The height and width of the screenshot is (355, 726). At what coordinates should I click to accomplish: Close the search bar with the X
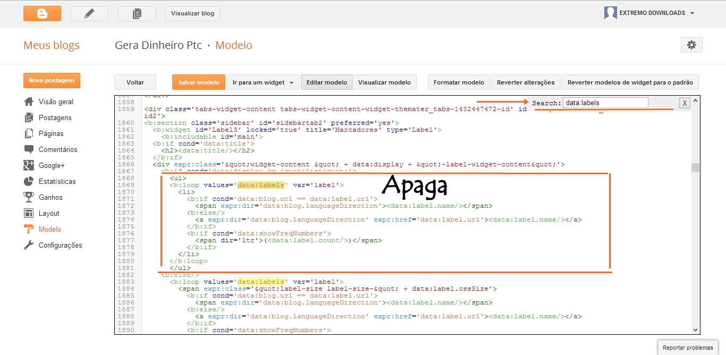[685, 103]
